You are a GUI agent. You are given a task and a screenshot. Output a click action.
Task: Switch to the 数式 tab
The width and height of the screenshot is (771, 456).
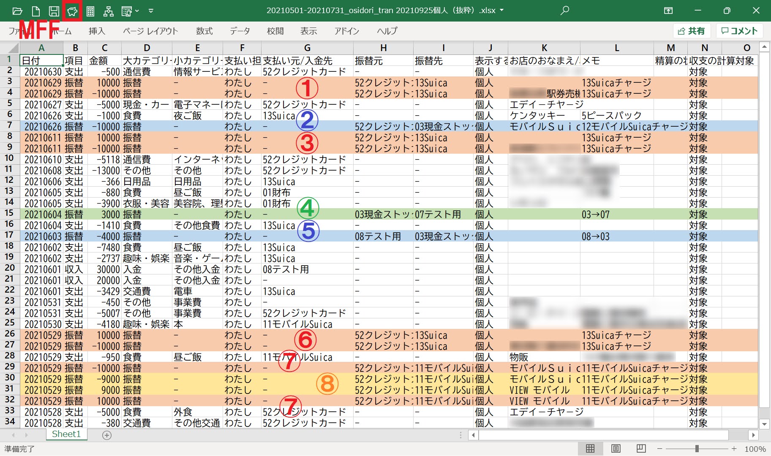(204, 31)
